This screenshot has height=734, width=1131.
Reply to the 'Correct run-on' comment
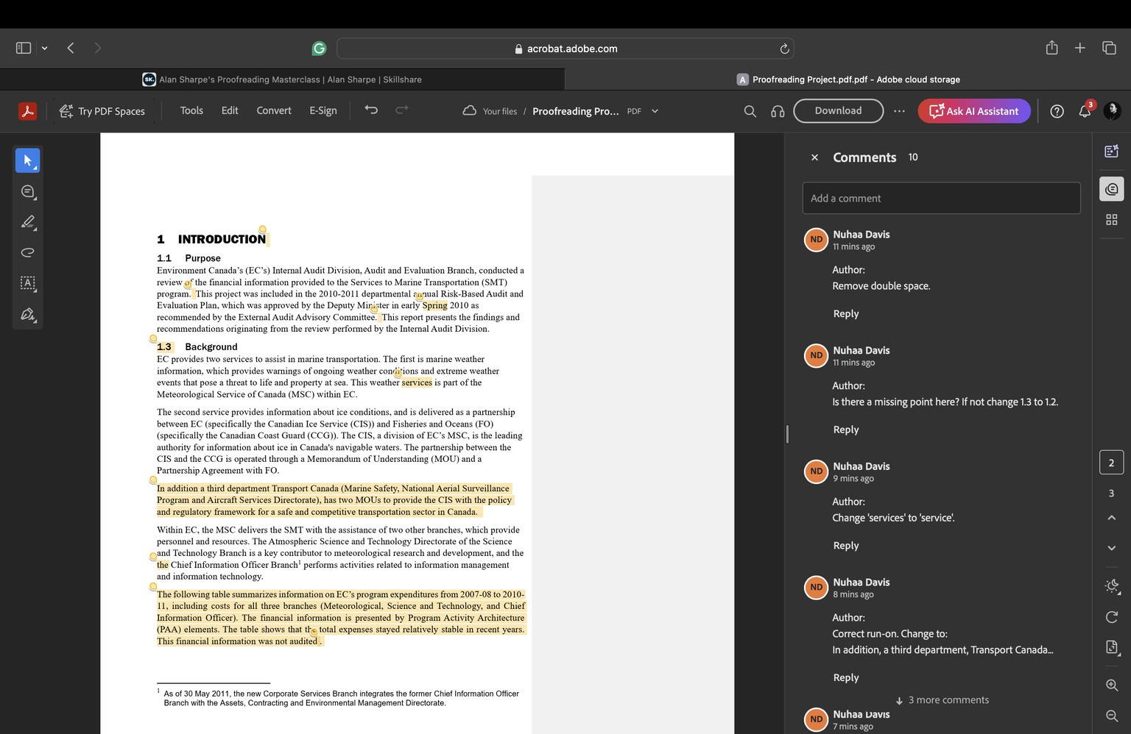tap(846, 677)
